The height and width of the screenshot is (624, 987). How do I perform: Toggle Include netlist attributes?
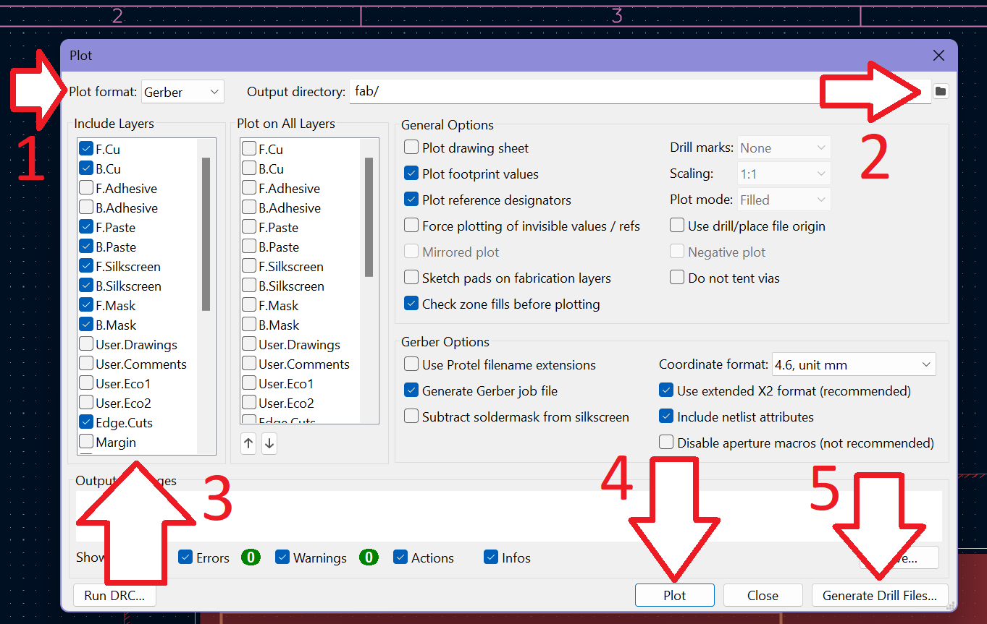point(666,416)
